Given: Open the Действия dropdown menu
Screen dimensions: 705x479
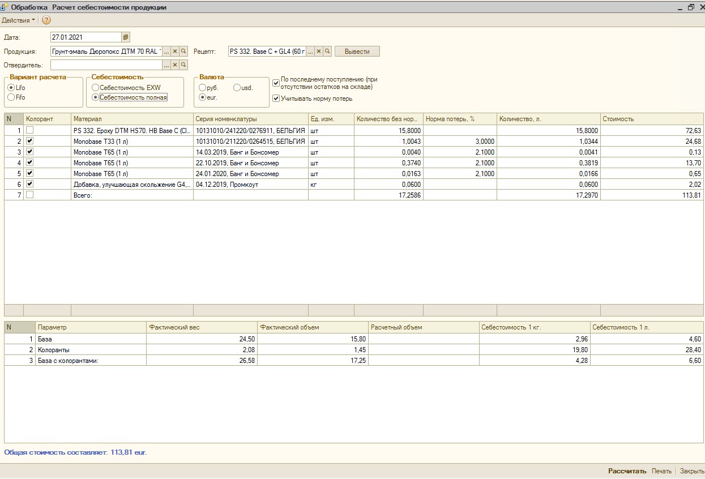Looking at the screenshot, I should point(18,20).
